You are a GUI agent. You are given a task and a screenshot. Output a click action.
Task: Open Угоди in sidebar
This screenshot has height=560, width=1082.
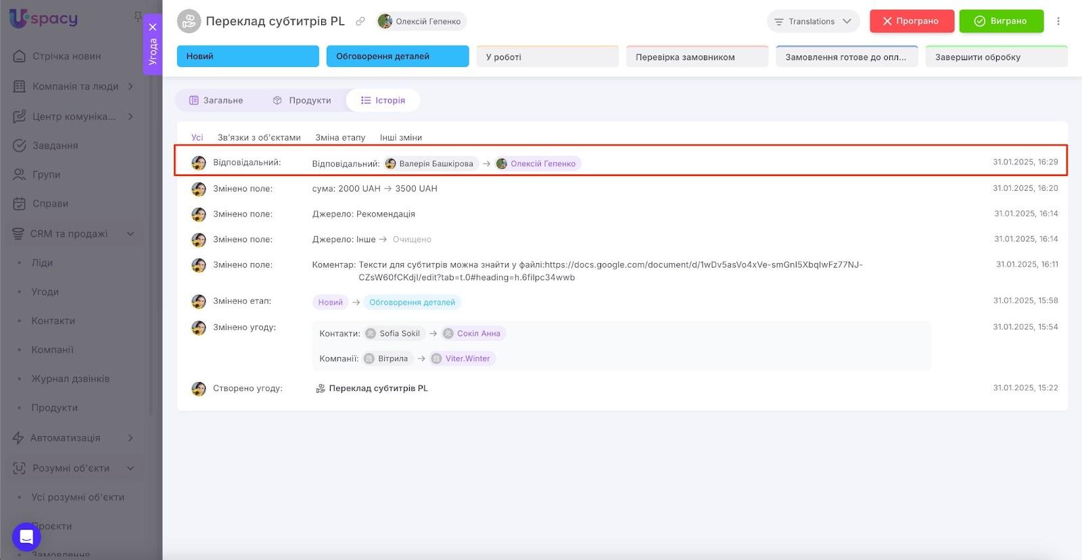(45, 291)
